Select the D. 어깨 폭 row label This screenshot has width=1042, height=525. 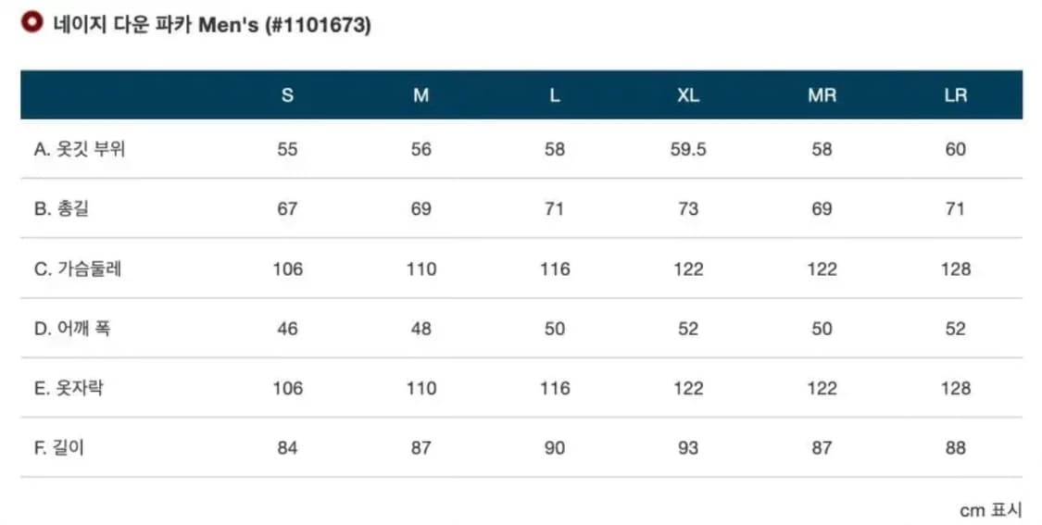[71, 329]
